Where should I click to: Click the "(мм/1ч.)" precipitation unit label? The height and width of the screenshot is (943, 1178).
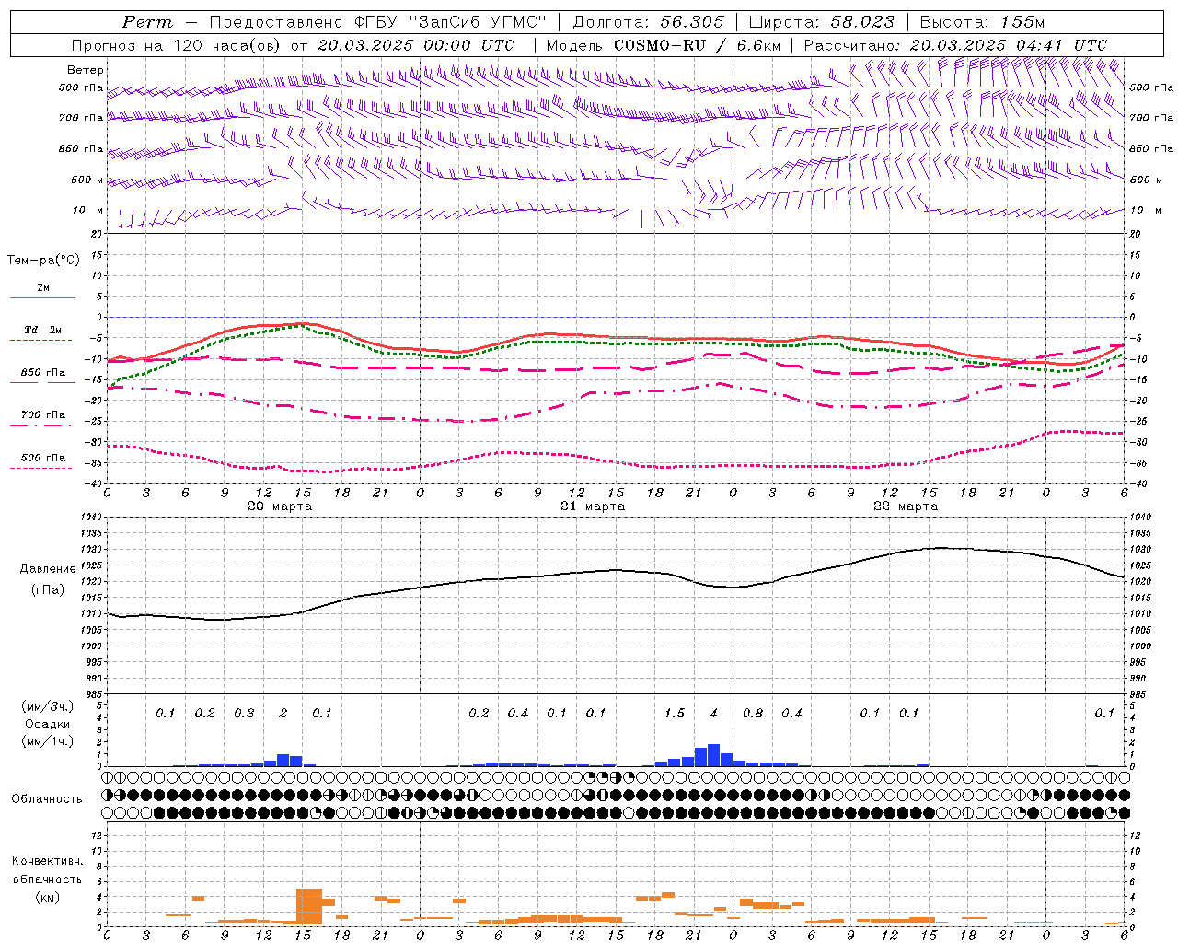pyautogui.click(x=47, y=741)
